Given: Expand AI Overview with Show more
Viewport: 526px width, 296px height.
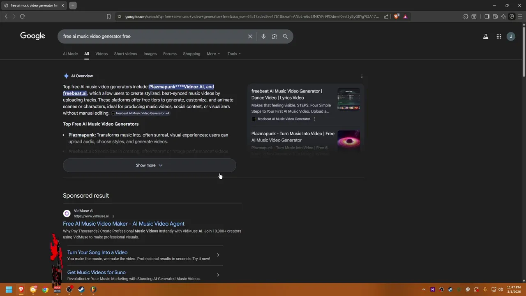Looking at the screenshot, I should click(149, 165).
